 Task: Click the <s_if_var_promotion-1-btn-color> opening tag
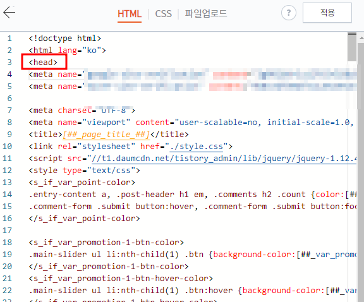click(x=106, y=243)
